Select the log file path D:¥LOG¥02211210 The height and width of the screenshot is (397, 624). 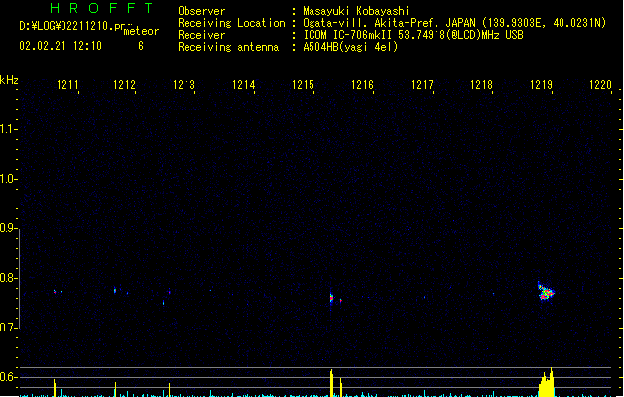click(66, 26)
